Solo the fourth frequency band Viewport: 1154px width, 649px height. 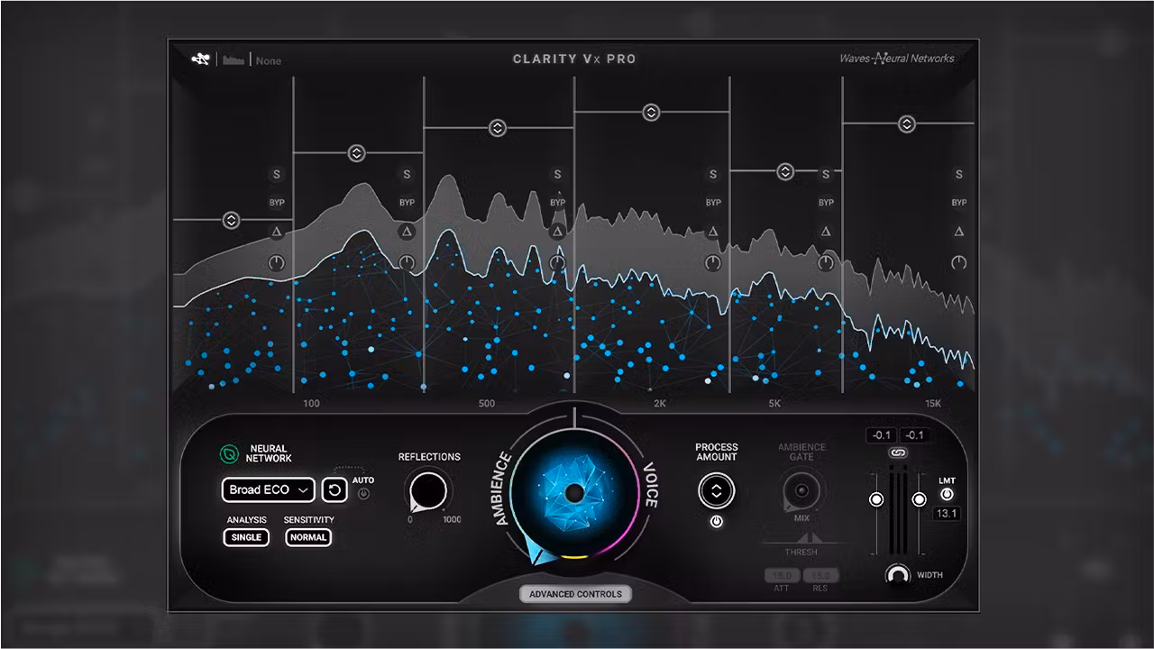coord(713,175)
